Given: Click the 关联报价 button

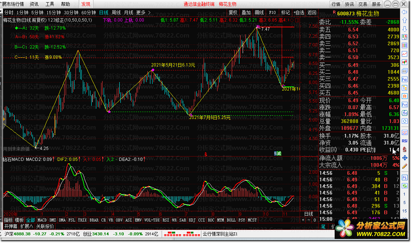Looking at the screenshot, I should point(45,226).
